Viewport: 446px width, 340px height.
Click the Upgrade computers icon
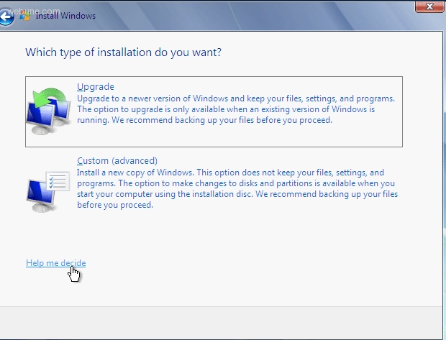coord(48,111)
